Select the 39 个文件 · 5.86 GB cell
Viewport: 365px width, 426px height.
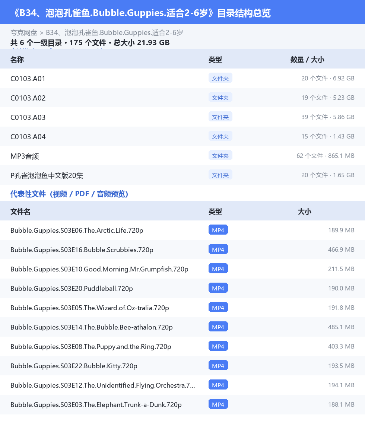click(328, 117)
